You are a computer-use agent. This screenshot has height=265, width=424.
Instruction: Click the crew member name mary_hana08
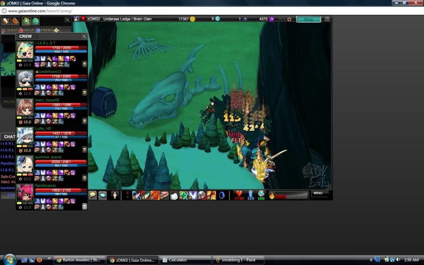47,100
